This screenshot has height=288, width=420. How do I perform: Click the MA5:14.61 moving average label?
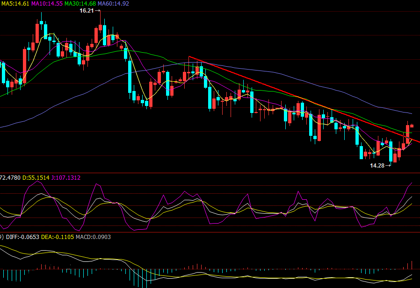click(x=15, y=4)
